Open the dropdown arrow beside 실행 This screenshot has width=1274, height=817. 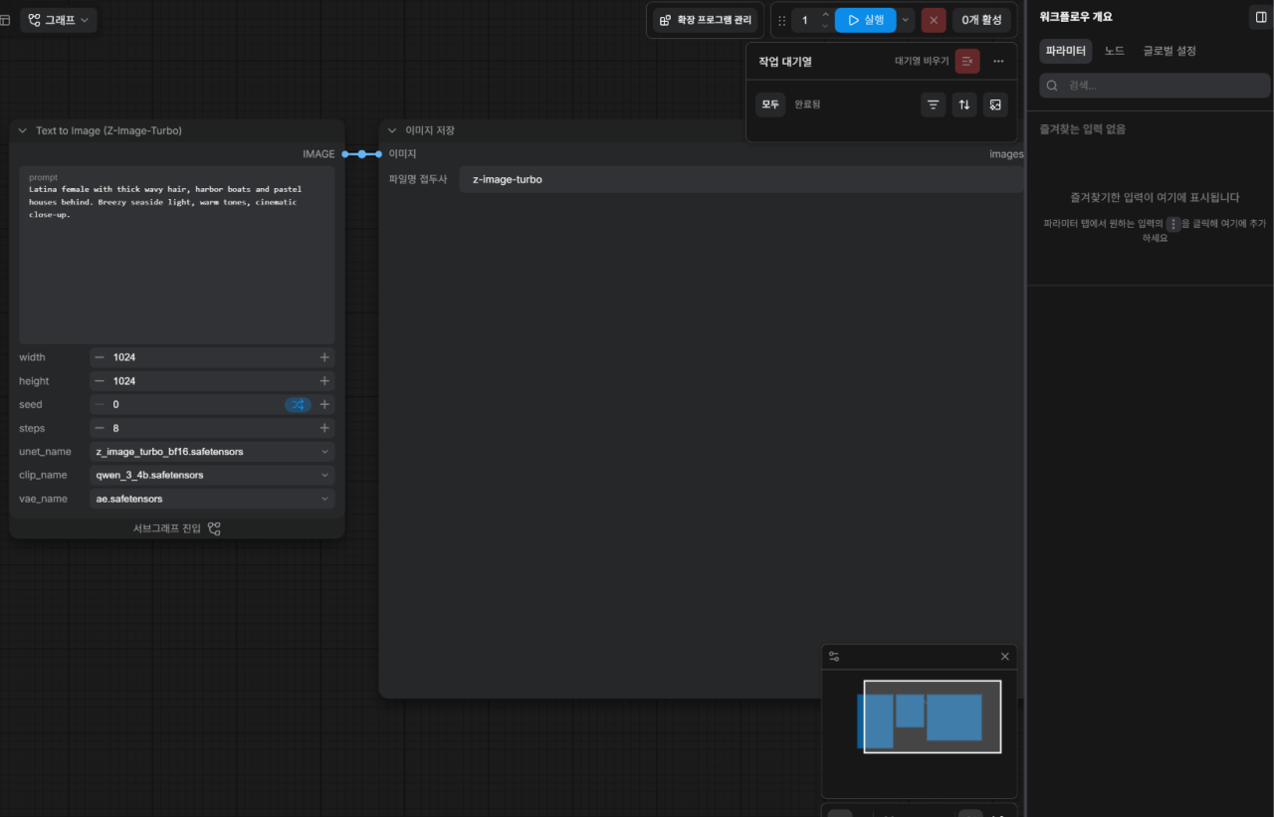tap(906, 20)
